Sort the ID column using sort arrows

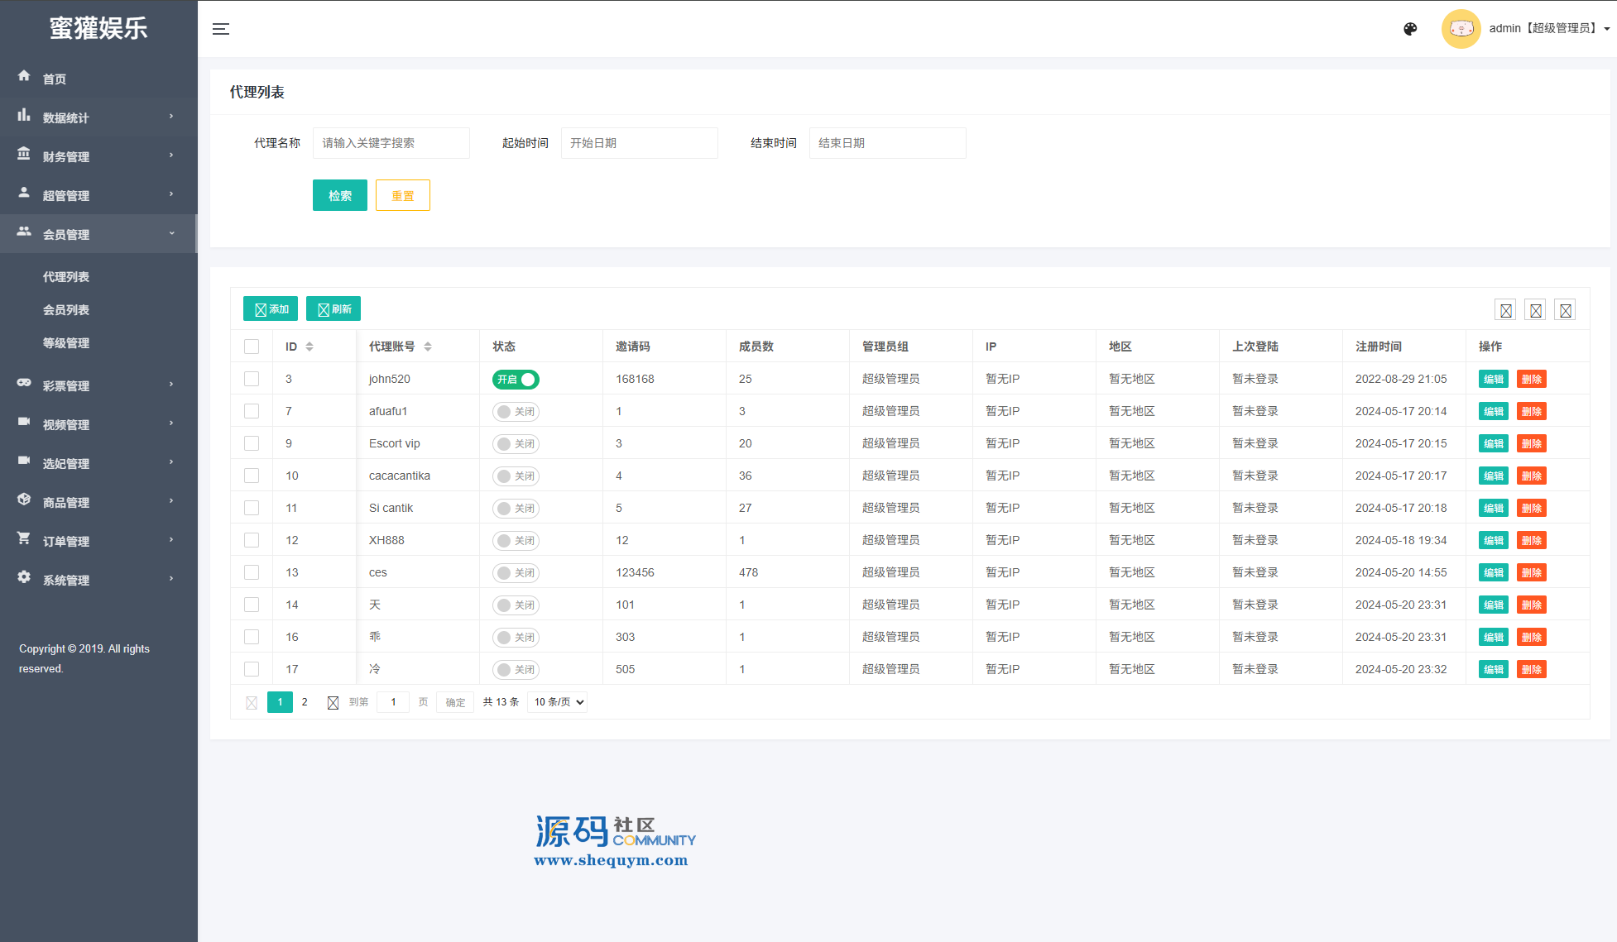tap(309, 347)
